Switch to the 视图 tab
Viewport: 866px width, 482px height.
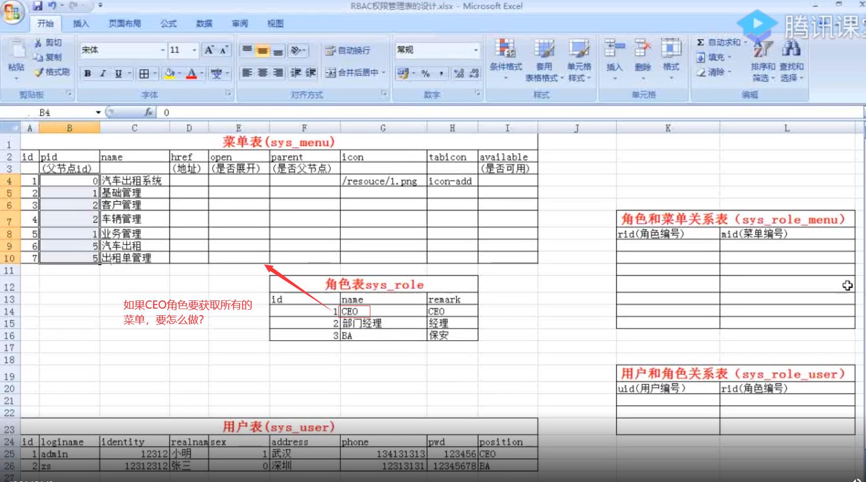[x=275, y=23]
